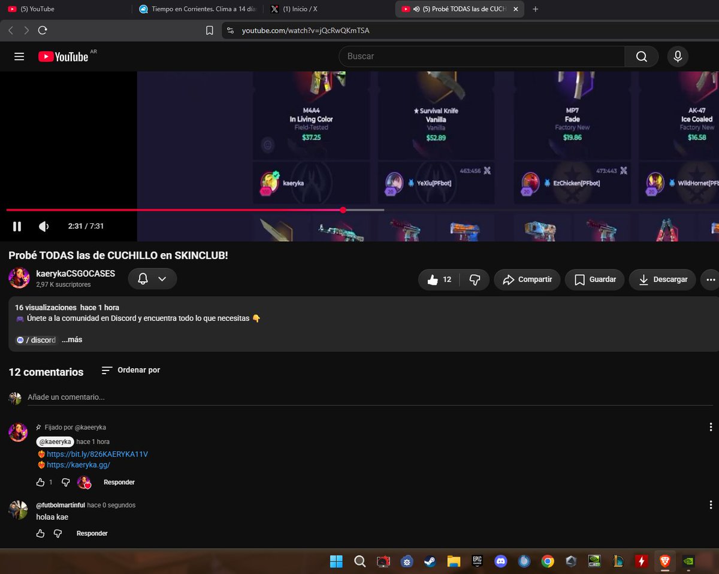Start voice search with the microphone
The width and height of the screenshot is (719, 574).
(x=678, y=56)
